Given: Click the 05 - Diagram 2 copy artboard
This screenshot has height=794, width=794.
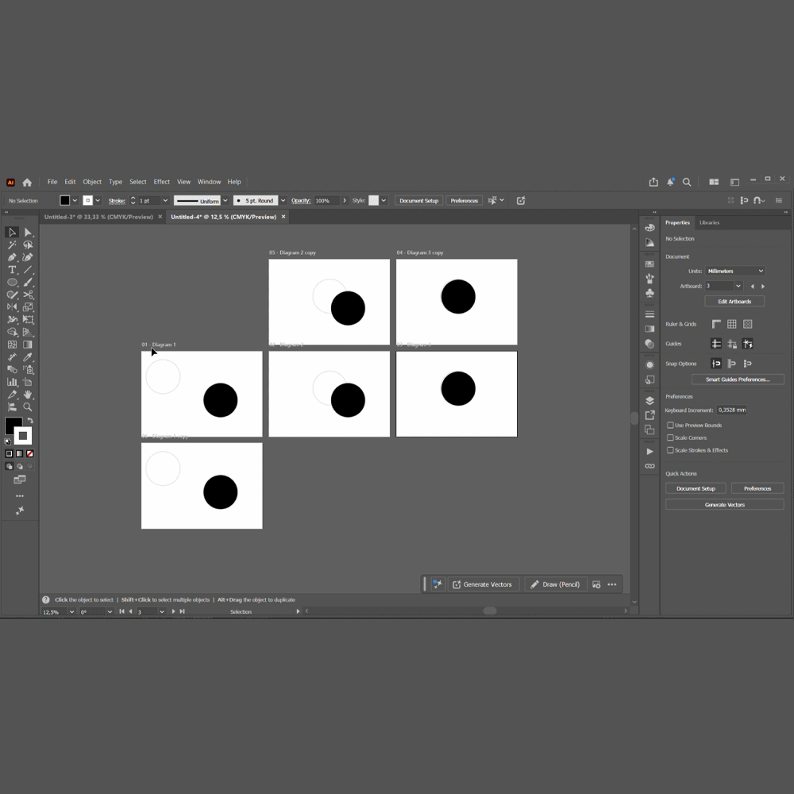Looking at the screenshot, I should (x=330, y=302).
